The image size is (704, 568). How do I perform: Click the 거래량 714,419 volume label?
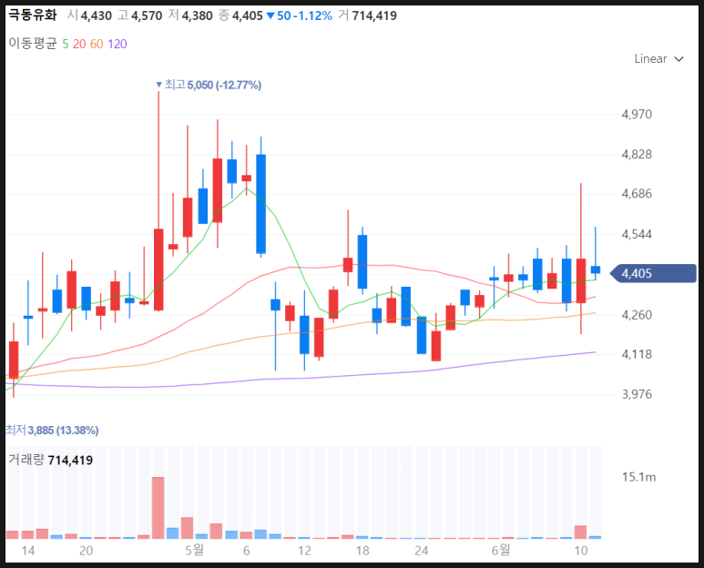coord(51,460)
